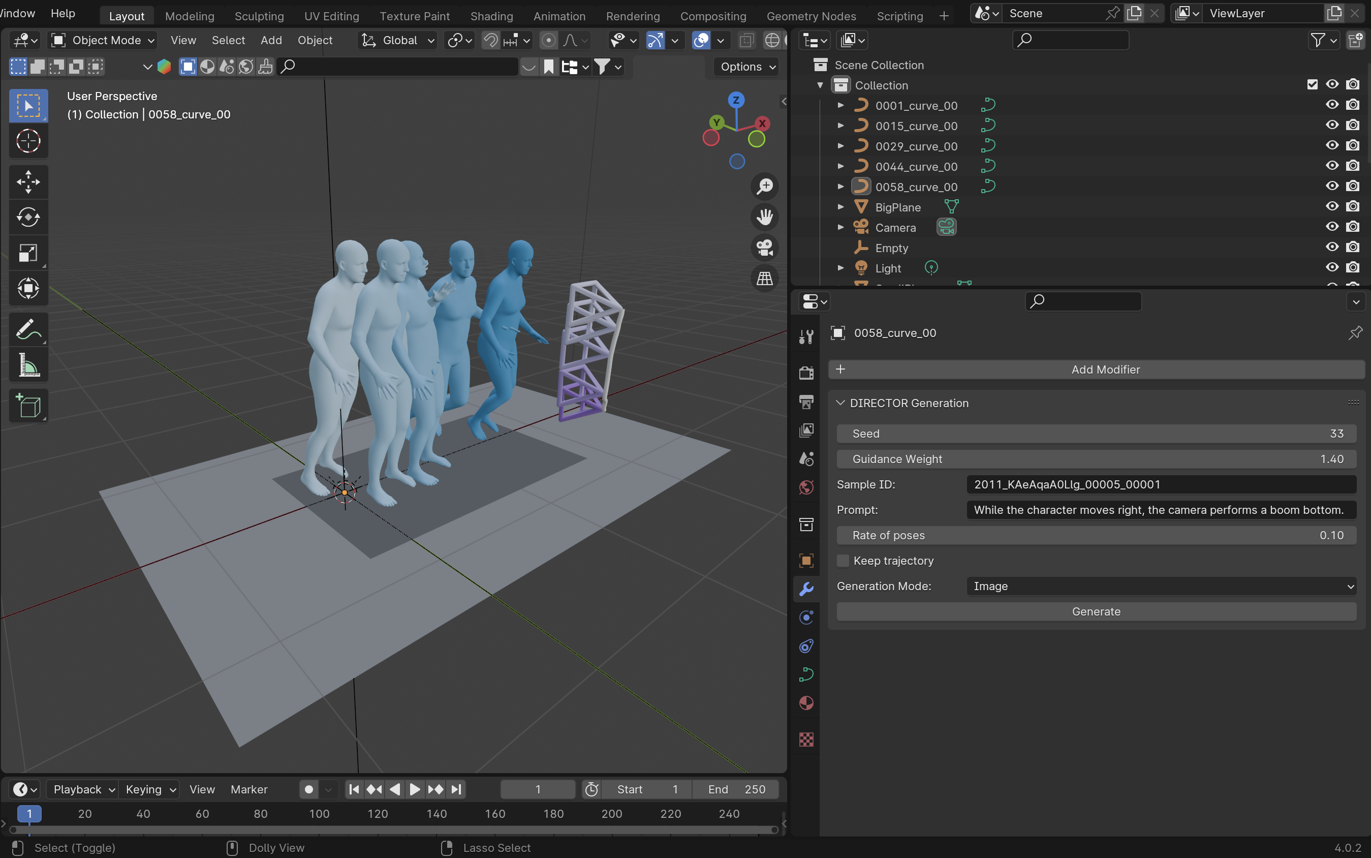Open the Add menu in viewport header
Viewport: 1371px width, 858px height.
click(271, 40)
